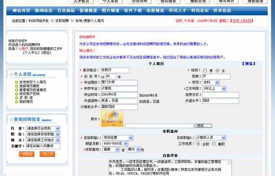Open 软件下载 in the nav bar
Image resolution: width=275 pixels, height=176 pixels.
point(133,10)
